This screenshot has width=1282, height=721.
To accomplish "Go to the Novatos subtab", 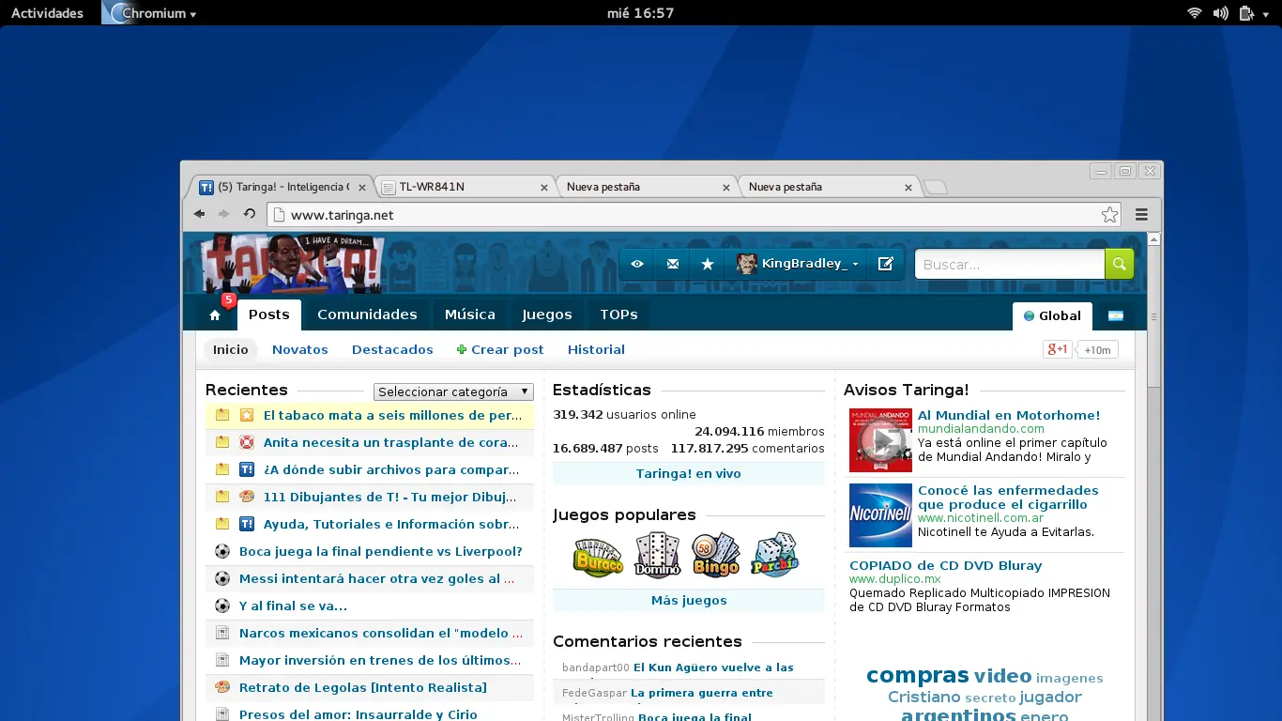I will [300, 349].
